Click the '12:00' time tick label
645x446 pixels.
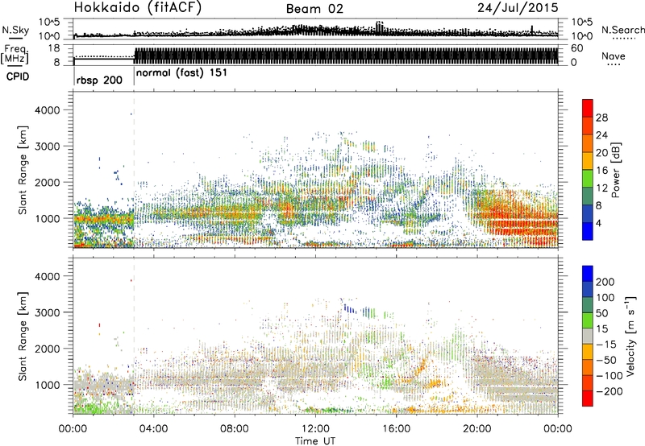(x=315, y=429)
